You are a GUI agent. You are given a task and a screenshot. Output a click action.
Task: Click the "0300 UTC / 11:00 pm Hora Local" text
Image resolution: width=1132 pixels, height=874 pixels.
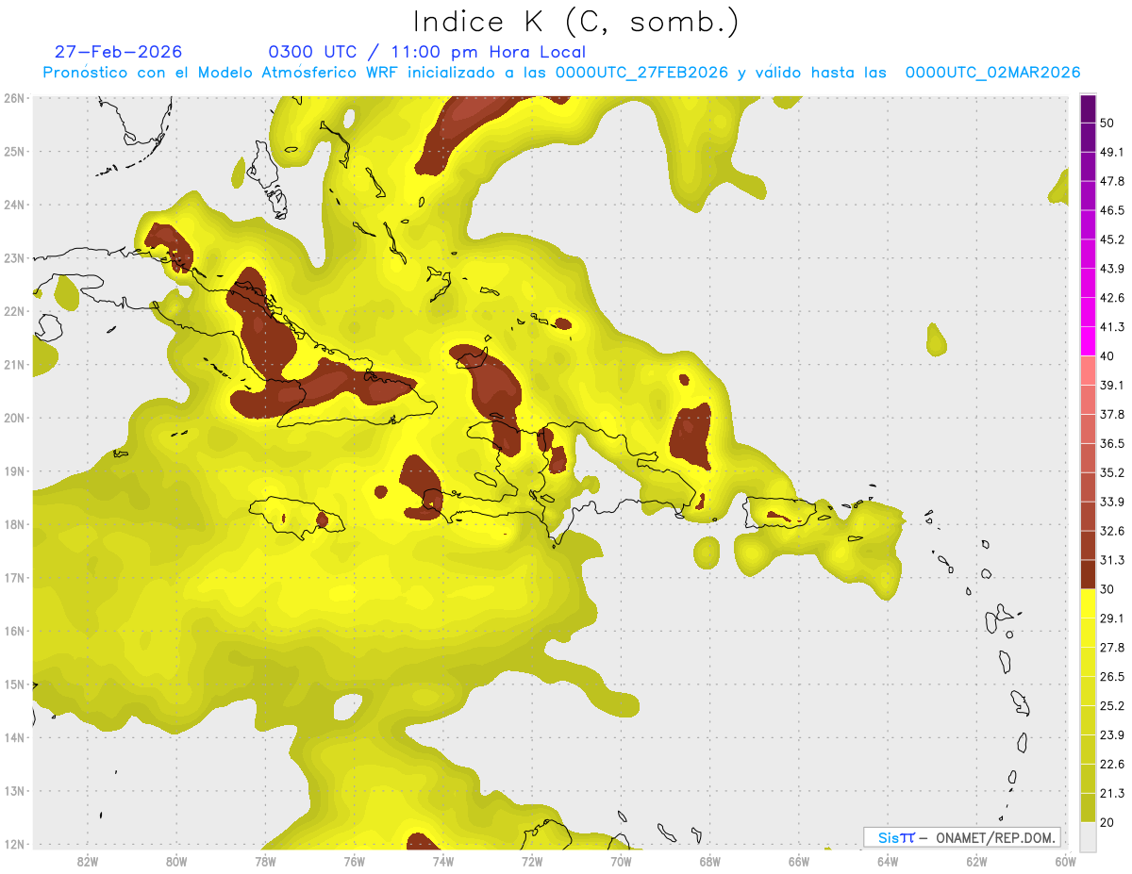(426, 52)
